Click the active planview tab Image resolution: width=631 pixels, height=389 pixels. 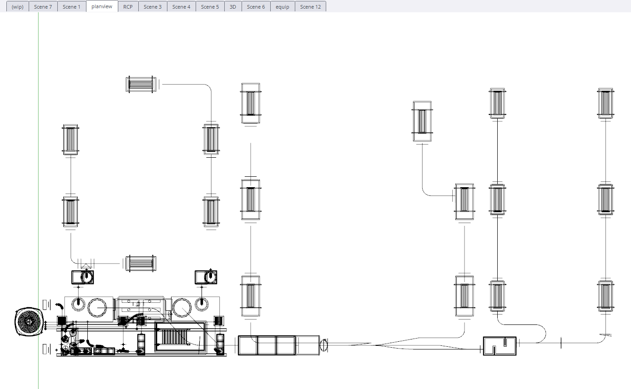[x=102, y=6]
